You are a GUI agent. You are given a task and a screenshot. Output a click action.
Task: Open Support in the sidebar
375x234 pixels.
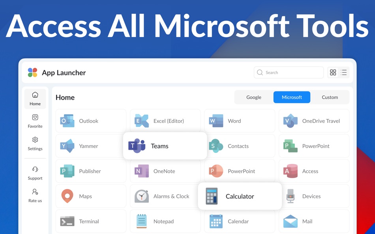point(35,173)
